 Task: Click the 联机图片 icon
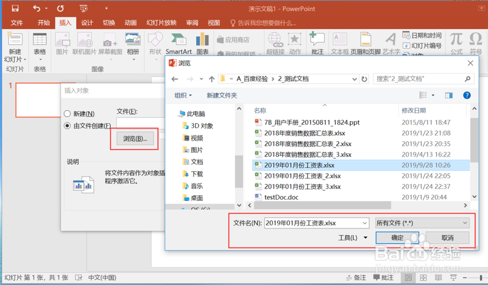[x=84, y=40]
